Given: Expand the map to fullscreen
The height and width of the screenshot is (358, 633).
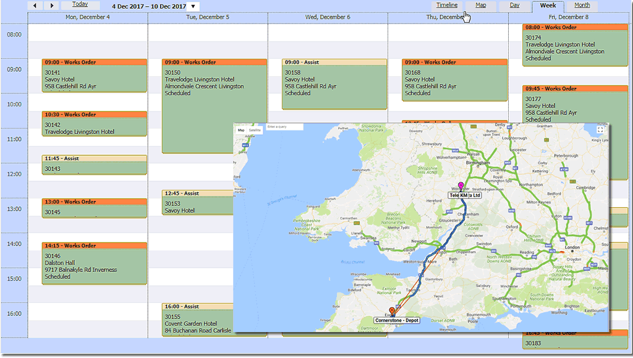Looking at the screenshot, I should (600, 130).
